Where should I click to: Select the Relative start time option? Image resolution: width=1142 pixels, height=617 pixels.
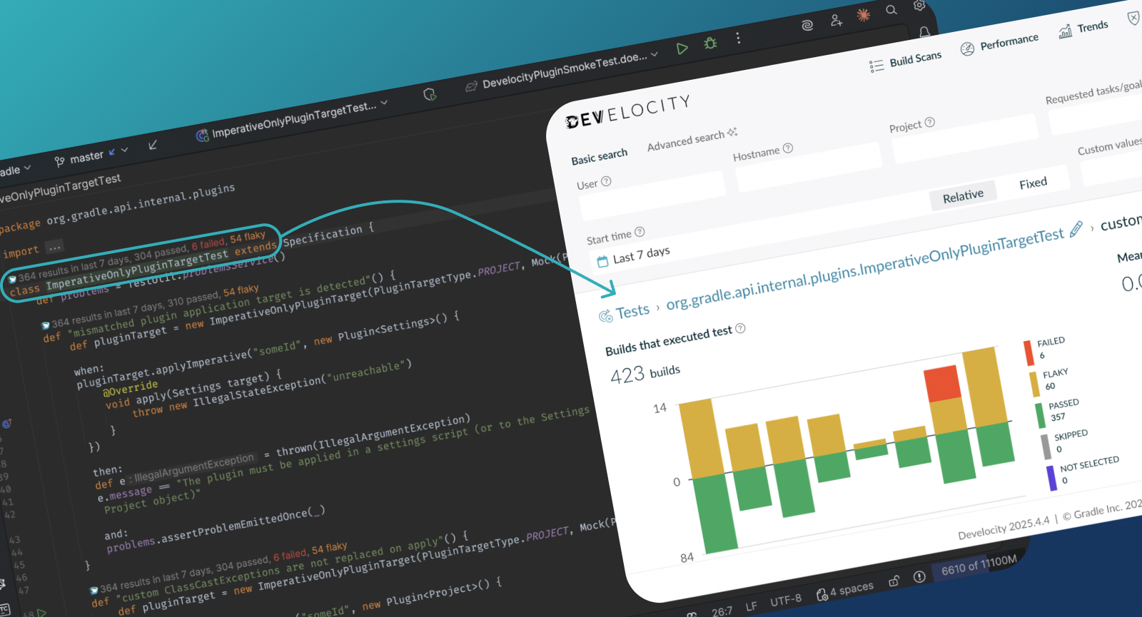(963, 196)
